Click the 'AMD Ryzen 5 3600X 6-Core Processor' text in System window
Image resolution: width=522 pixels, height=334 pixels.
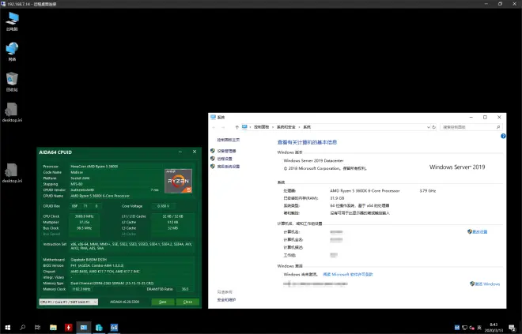pyautogui.click(x=365, y=191)
